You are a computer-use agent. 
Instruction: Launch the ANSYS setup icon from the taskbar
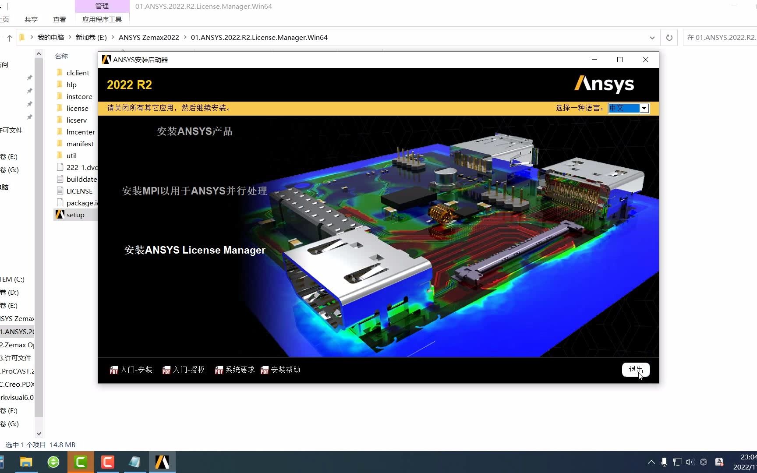pos(162,462)
